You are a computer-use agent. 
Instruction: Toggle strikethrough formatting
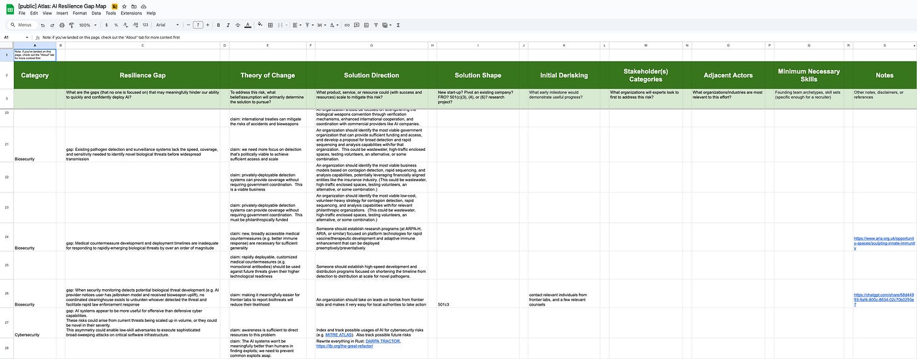click(x=237, y=25)
